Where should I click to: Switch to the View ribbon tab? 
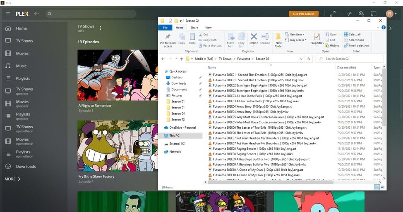click(x=208, y=28)
